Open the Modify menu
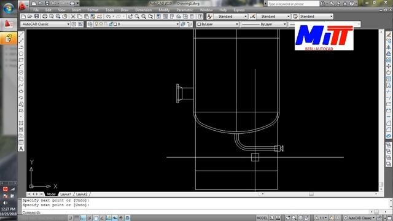The height and width of the screenshot is (221, 393). pyautogui.click(x=164, y=10)
